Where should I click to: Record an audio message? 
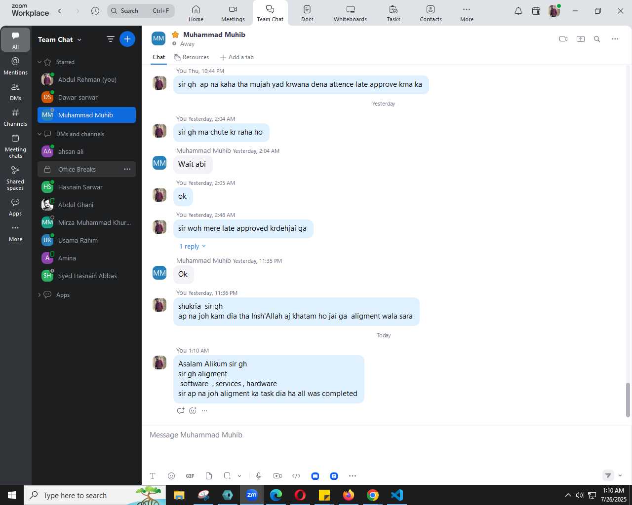(259, 476)
